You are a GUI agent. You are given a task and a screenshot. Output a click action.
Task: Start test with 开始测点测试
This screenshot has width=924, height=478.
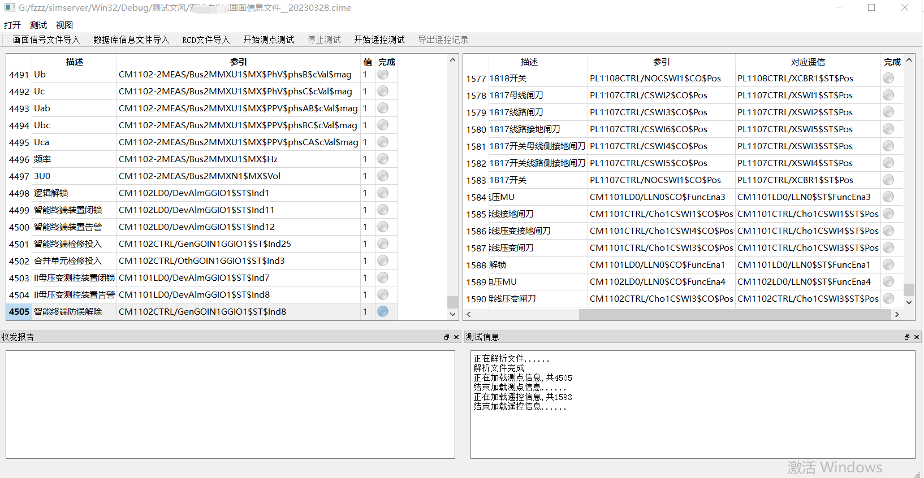point(269,40)
